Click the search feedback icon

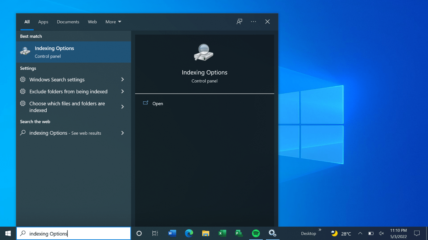tap(239, 22)
